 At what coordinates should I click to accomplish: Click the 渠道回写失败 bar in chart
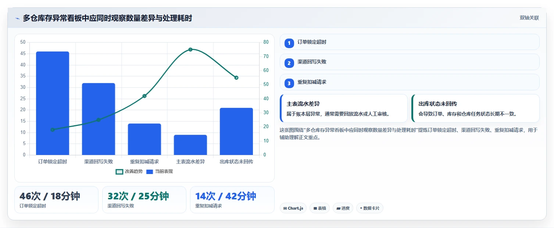[x=99, y=119]
